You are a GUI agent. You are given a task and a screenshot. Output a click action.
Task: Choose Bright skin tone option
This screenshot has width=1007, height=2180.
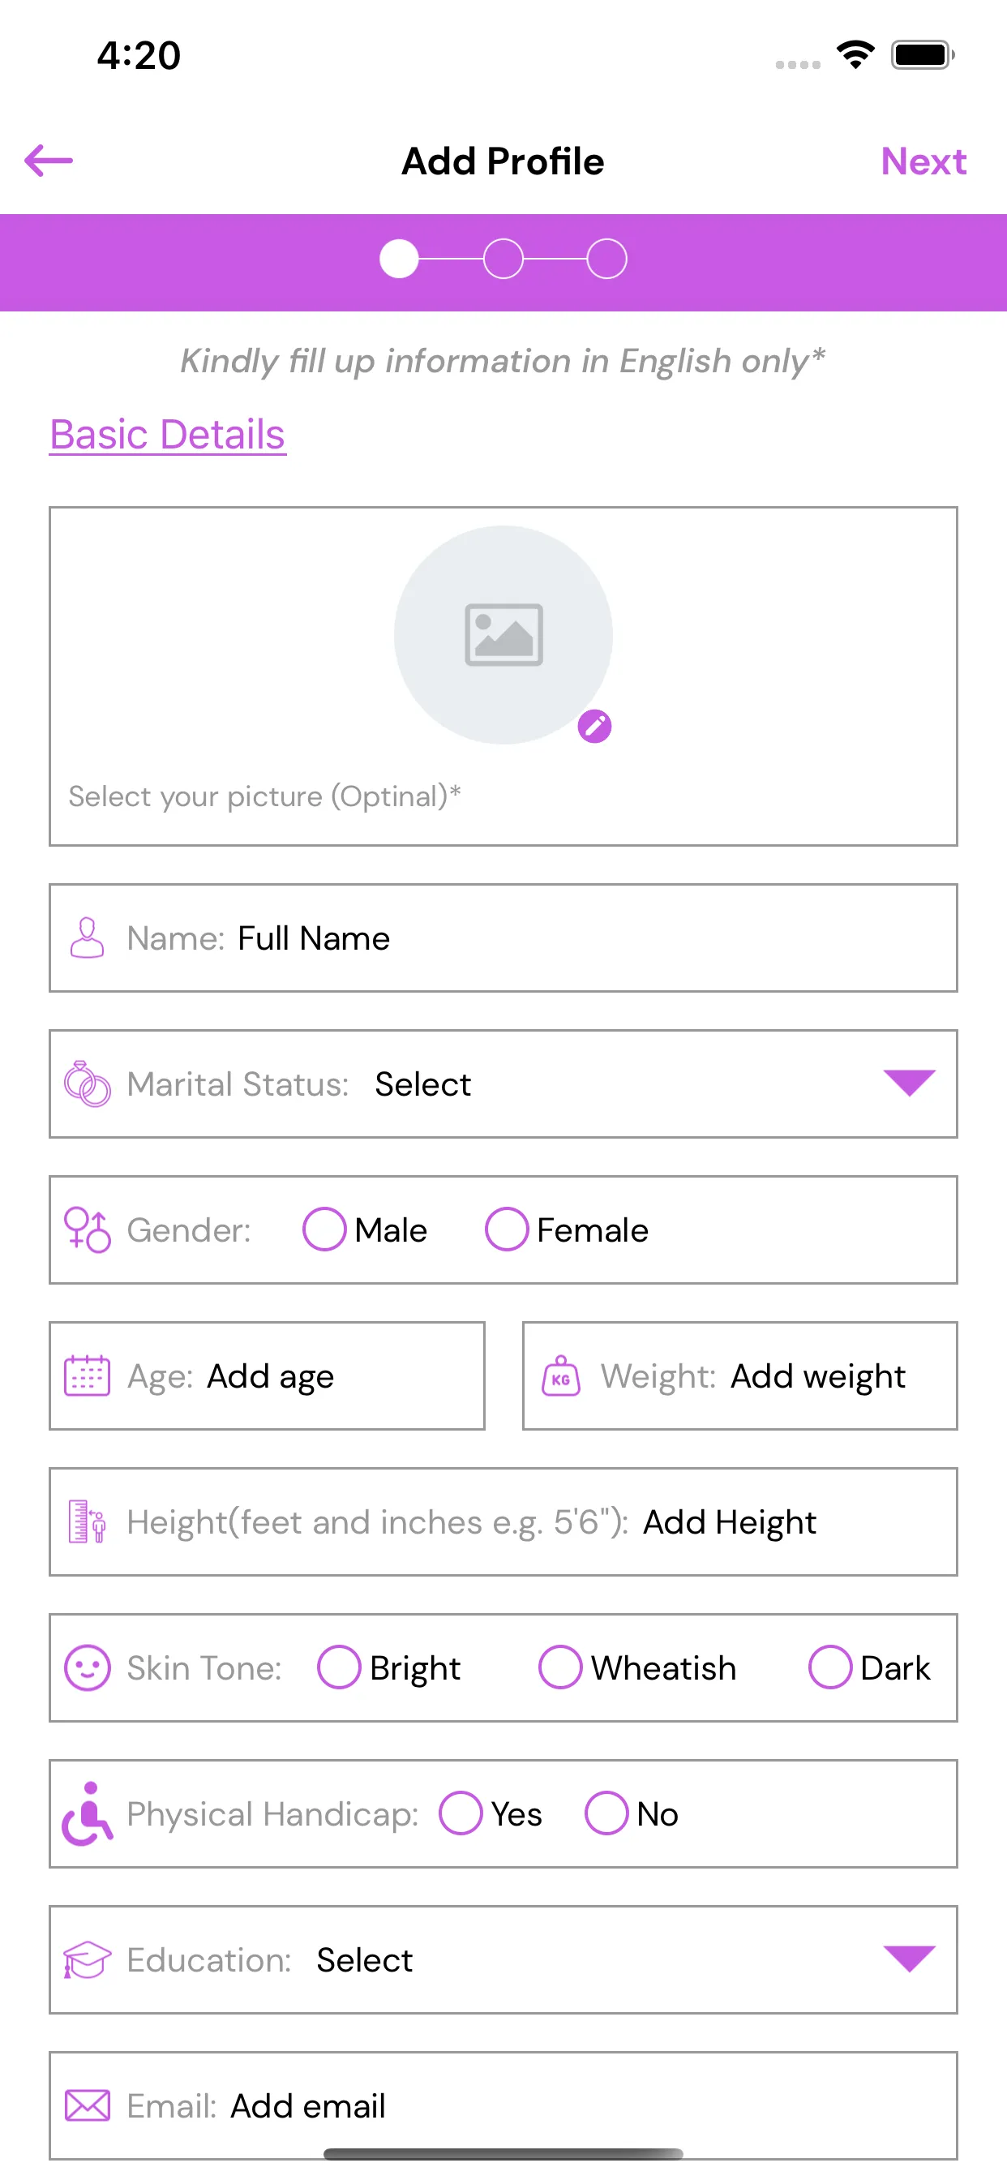point(340,1668)
